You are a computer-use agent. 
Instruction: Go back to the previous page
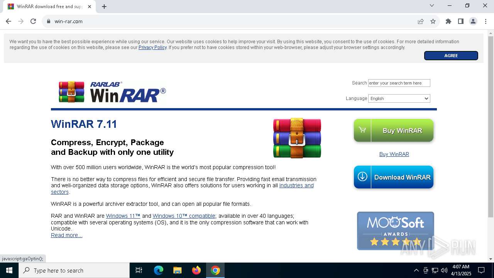coord(8,21)
